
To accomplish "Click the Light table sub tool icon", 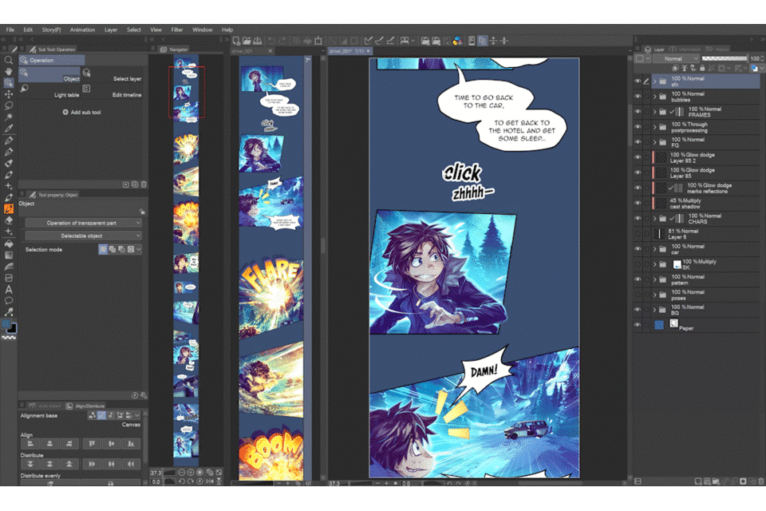I will coord(25,89).
